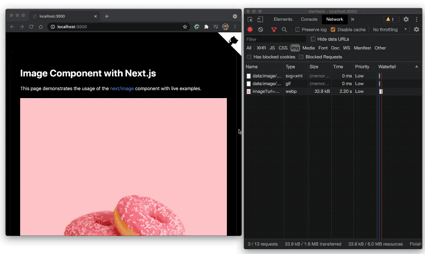Open the tab search dropdown in Chrome

point(235,16)
